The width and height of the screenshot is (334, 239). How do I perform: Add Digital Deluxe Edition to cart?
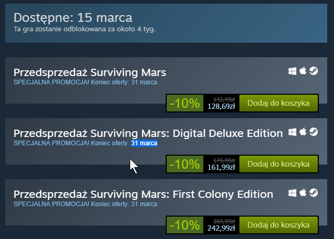282,164
